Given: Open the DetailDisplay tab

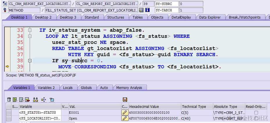Looking at the screenshot, I should (181, 17).
